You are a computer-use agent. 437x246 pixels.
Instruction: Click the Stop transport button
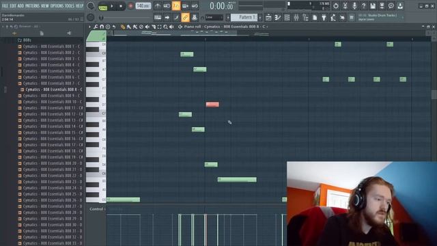(121, 6)
